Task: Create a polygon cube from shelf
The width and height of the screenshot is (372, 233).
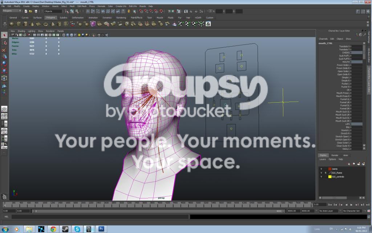Action: (x=19, y=24)
